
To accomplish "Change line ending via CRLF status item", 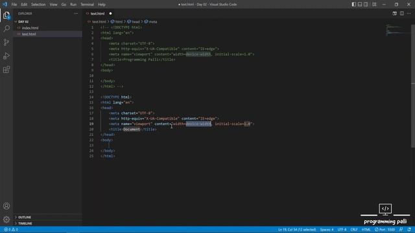I will (354, 230).
